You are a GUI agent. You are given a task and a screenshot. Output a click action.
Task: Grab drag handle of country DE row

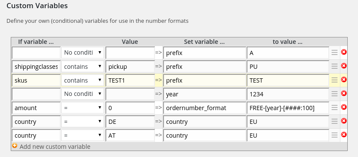[334, 121]
